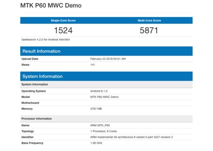Select the 3787 MB memory value

coord(96,109)
